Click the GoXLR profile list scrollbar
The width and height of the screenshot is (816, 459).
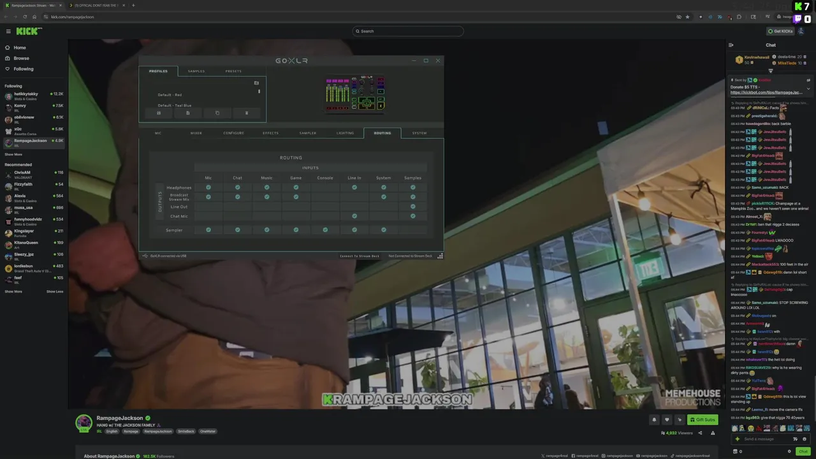[x=259, y=91]
